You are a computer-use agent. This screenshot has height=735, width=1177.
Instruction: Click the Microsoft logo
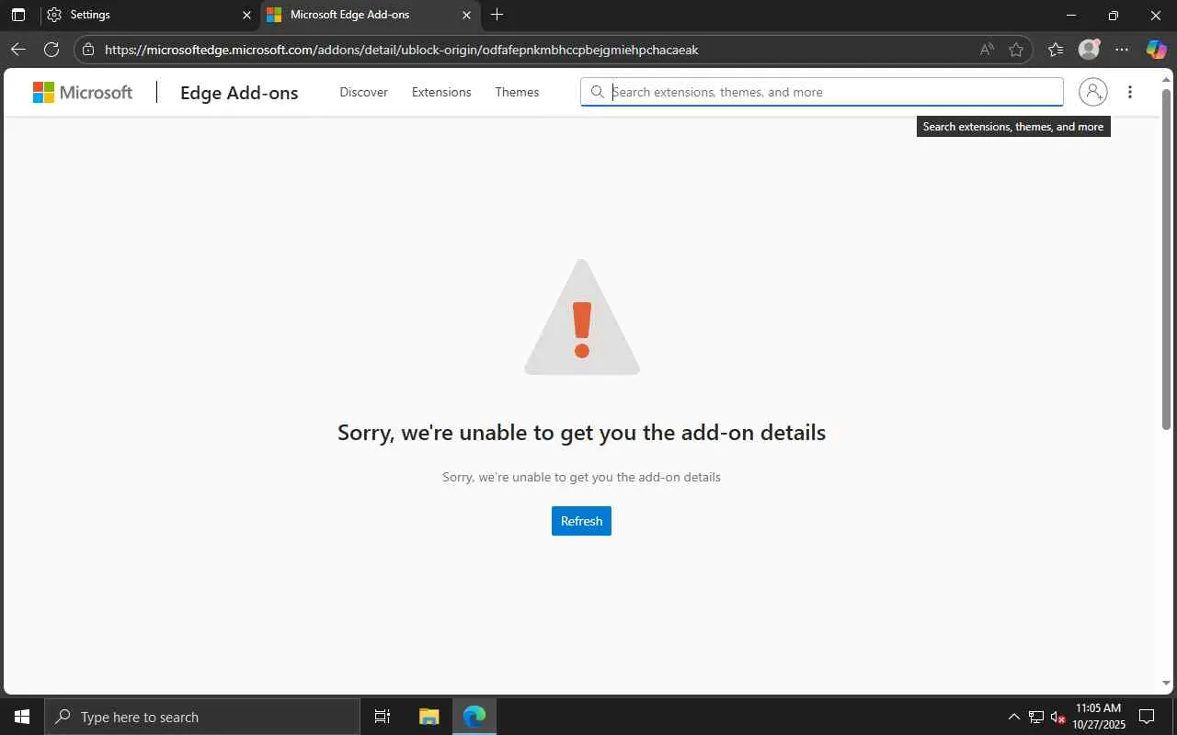tap(83, 92)
